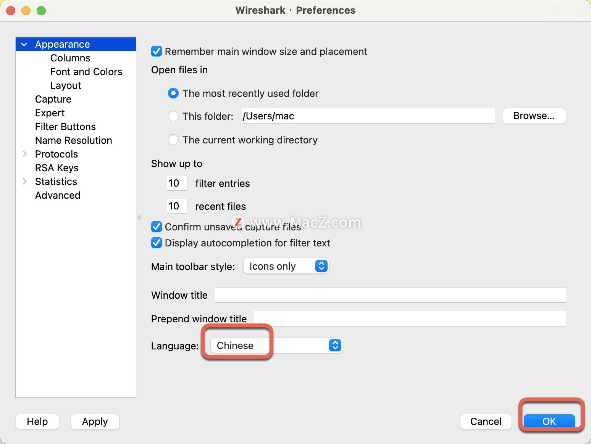This screenshot has height=444, width=591.
Task: Click Browse to pick a folder
Action: click(534, 116)
